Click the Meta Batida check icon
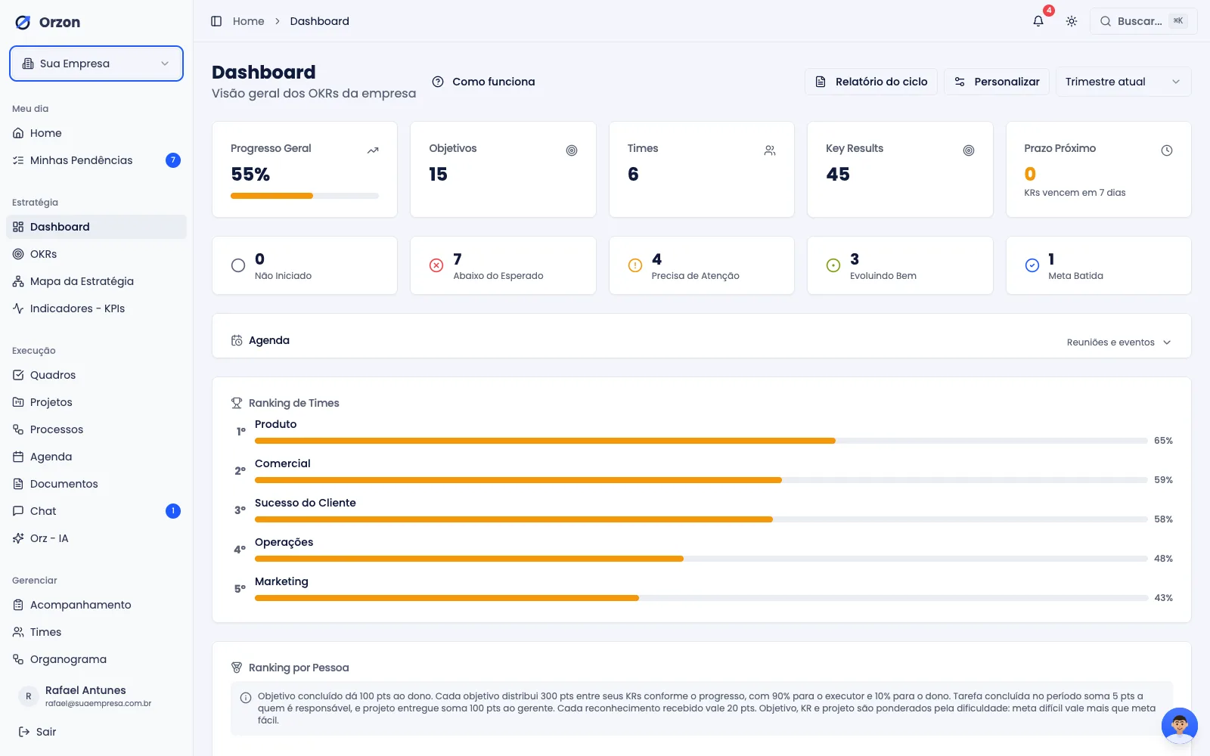The width and height of the screenshot is (1210, 756). coord(1032,265)
